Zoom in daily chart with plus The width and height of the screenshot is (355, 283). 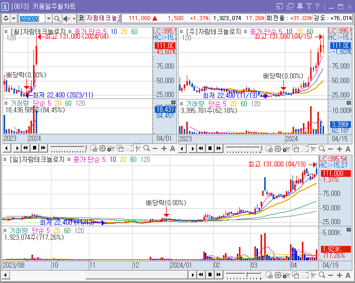340,275
